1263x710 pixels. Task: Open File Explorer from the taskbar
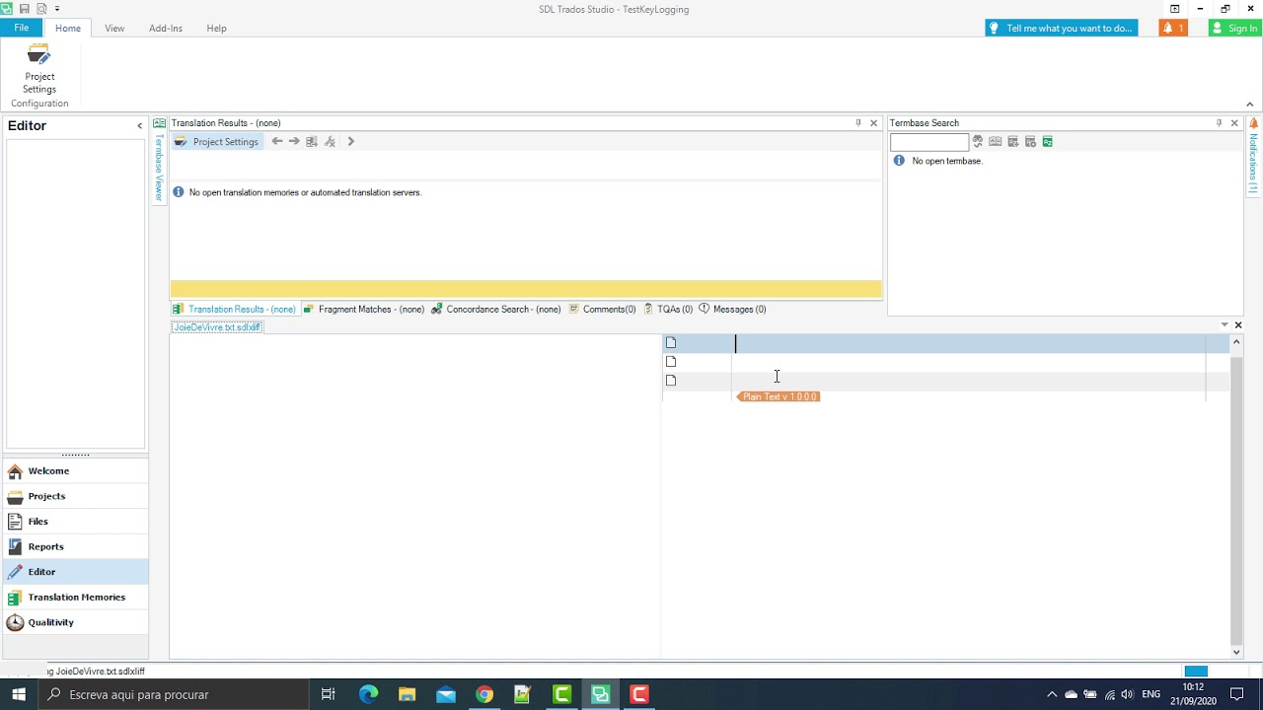click(x=407, y=694)
